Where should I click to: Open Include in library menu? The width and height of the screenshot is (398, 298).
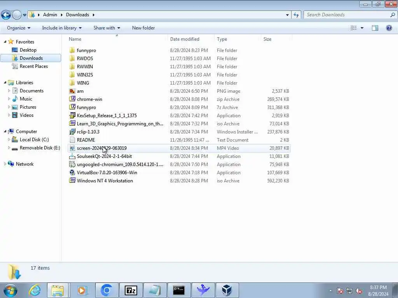pyautogui.click(x=62, y=28)
